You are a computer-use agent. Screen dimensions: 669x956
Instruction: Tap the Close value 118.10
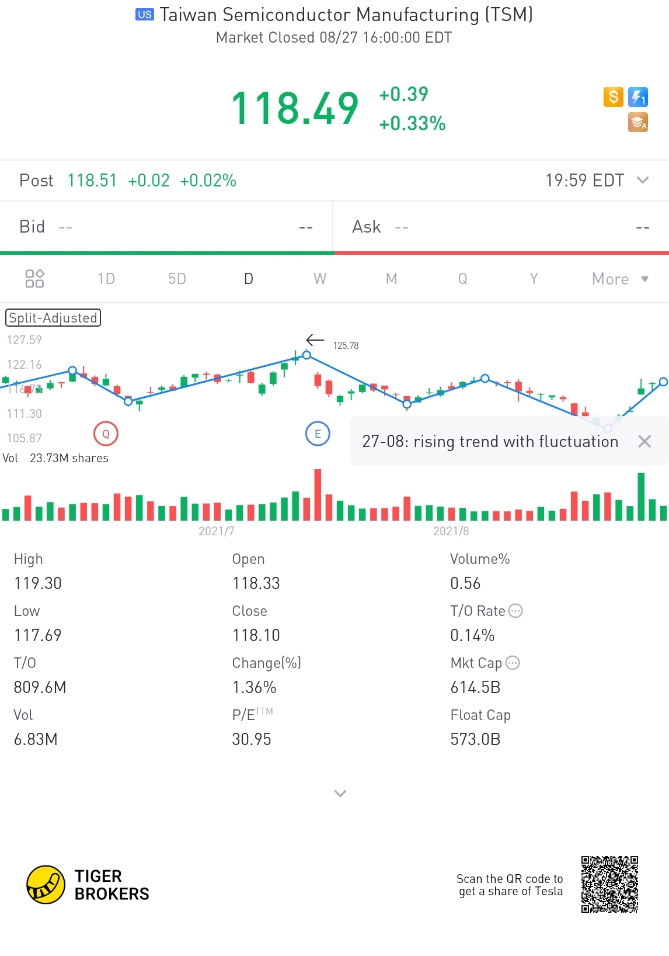pyautogui.click(x=256, y=635)
